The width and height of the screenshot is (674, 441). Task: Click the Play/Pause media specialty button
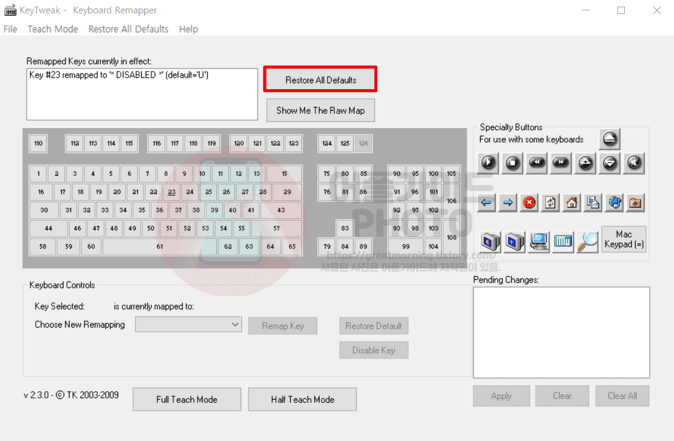tap(488, 163)
